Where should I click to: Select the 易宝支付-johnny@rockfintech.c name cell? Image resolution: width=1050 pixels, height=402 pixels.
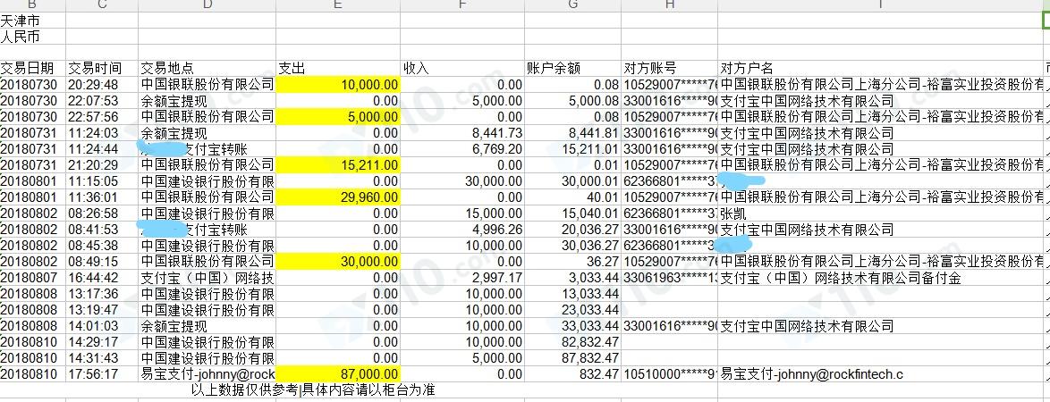[880, 374]
